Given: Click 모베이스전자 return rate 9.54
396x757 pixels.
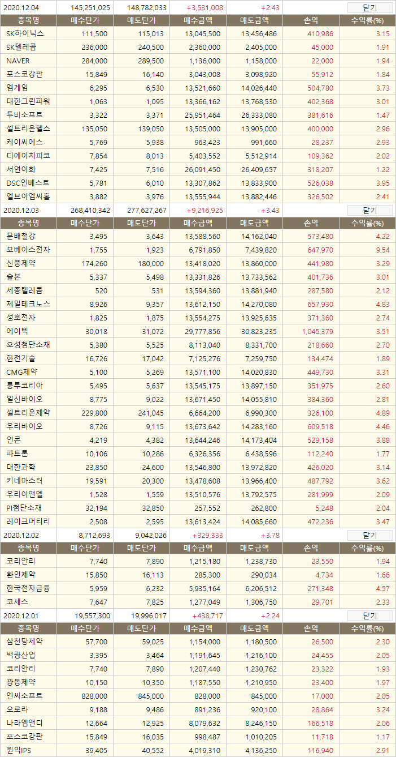Looking at the screenshot, I should click(382, 250).
